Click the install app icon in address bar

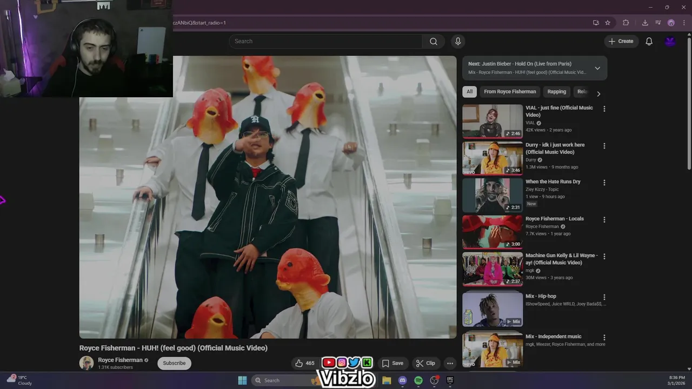pos(596,23)
